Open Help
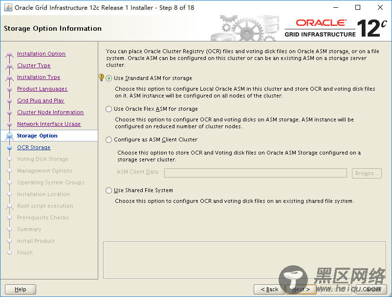 (x=21, y=289)
